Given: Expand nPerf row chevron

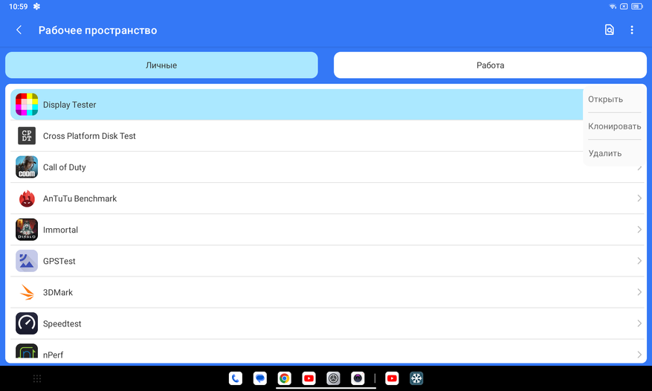Looking at the screenshot, I should [639, 355].
